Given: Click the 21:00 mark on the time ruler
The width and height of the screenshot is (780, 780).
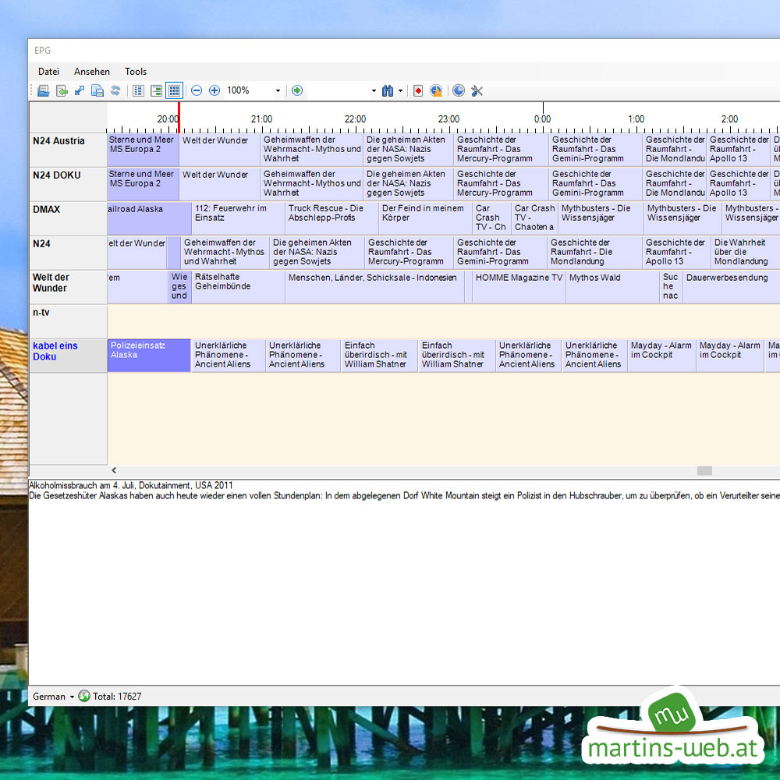Looking at the screenshot, I should (261, 119).
